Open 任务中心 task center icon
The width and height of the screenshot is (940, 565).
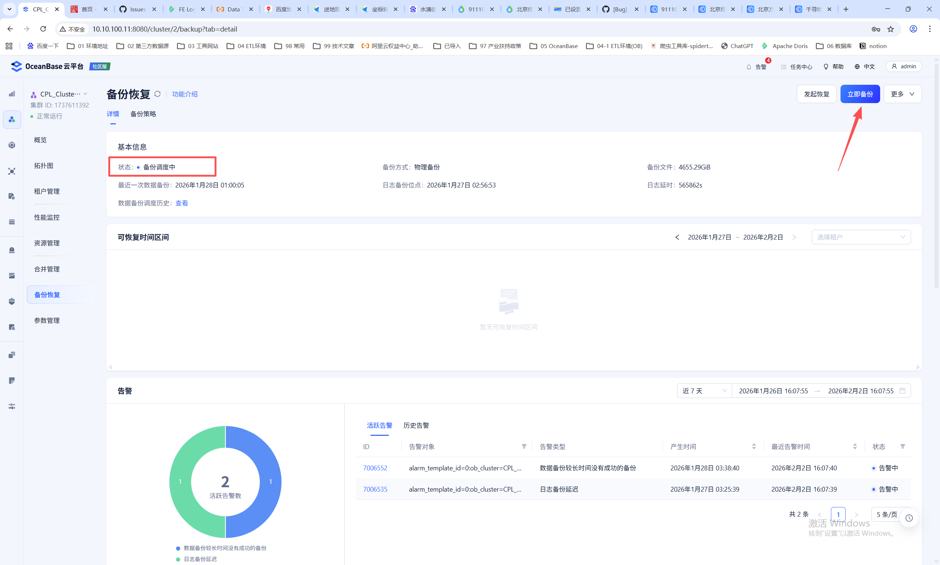(784, 67)
